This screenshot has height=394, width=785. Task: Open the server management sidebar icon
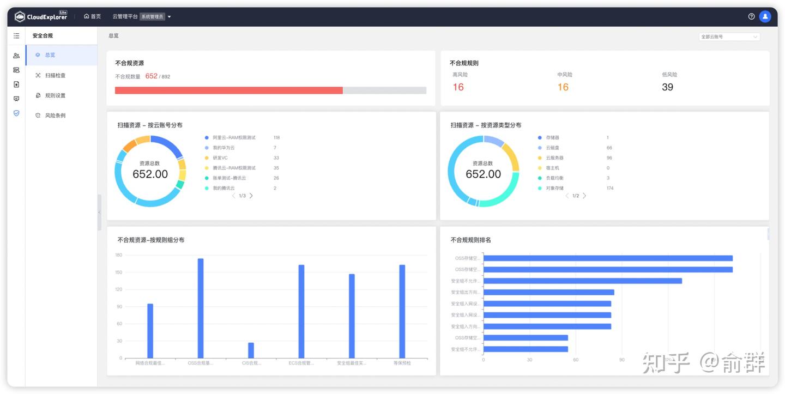pyautogui.click(x=16, y=70)
